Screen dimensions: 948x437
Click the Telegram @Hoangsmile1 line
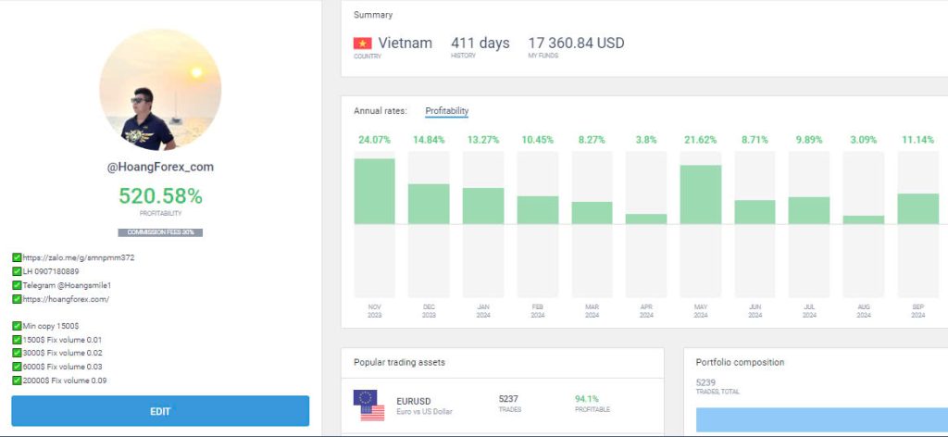click(67, 285)
